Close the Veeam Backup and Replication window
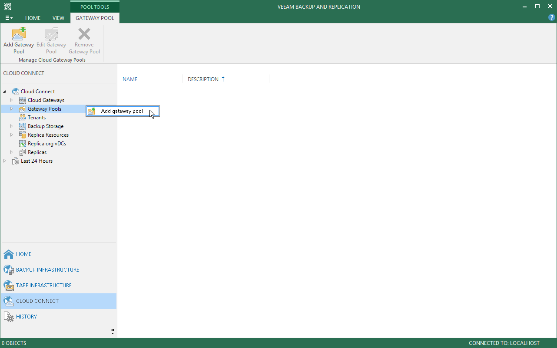The height and width of the screenshot is (348, 557). click(549, 7)
